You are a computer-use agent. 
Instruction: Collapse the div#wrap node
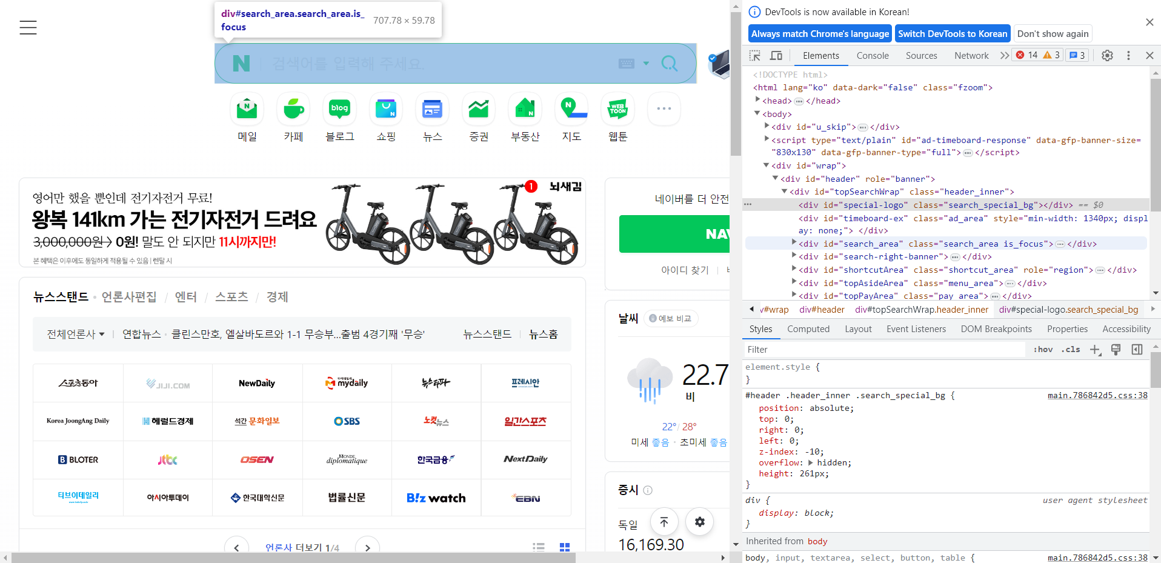click(x=767, y=165)
